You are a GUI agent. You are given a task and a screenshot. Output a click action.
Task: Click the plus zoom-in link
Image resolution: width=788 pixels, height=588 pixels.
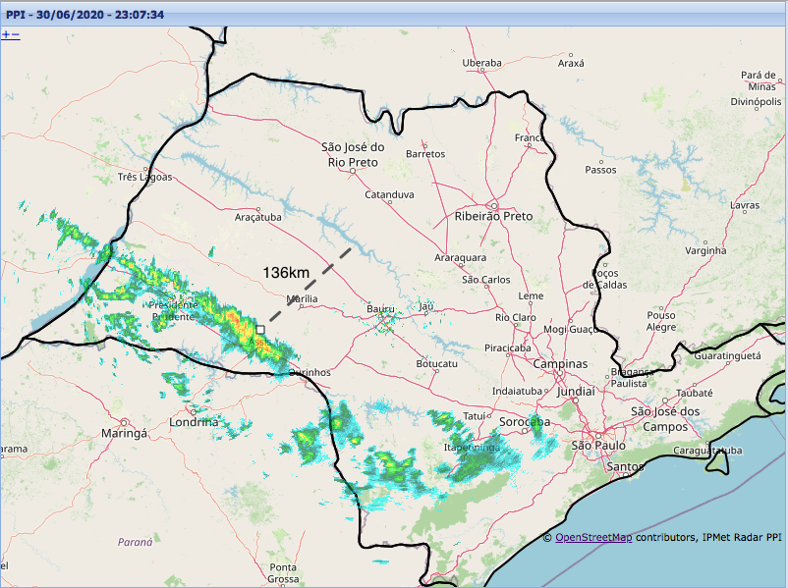pyautogui.click(x=5, y=34)
